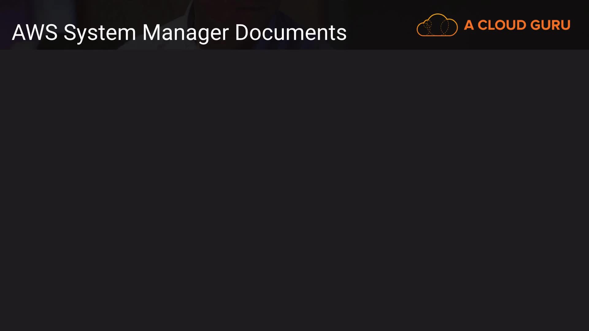This screenshot has width=589, height=331.
Task: Click the word "System" in the title
Action: 100,33
